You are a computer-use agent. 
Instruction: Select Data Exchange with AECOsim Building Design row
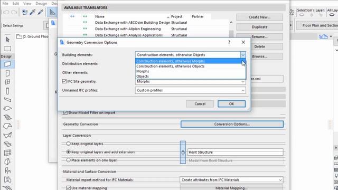146,22
